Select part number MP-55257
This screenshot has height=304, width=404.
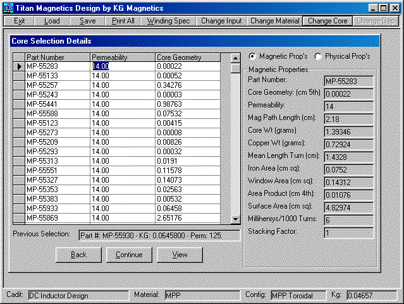coord(58,85)
